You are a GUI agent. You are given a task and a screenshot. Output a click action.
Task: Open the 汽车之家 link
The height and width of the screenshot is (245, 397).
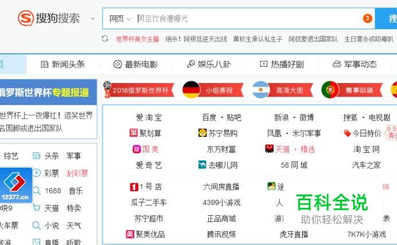[x=366, y=165]
